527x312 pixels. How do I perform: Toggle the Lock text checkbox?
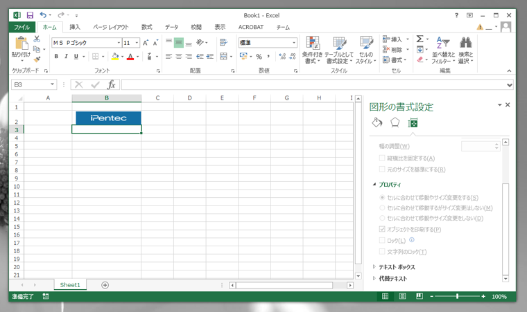click(x=382, y=251)
